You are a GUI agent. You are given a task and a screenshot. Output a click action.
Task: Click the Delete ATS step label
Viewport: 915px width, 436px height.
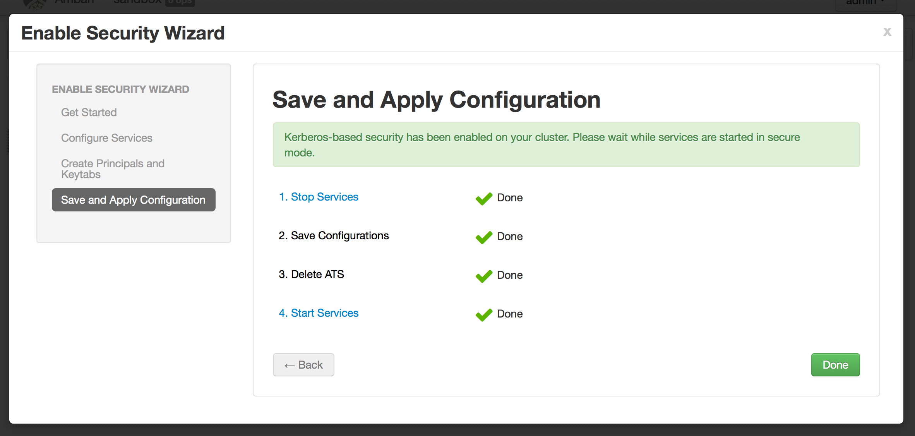(x=311, y=274)
